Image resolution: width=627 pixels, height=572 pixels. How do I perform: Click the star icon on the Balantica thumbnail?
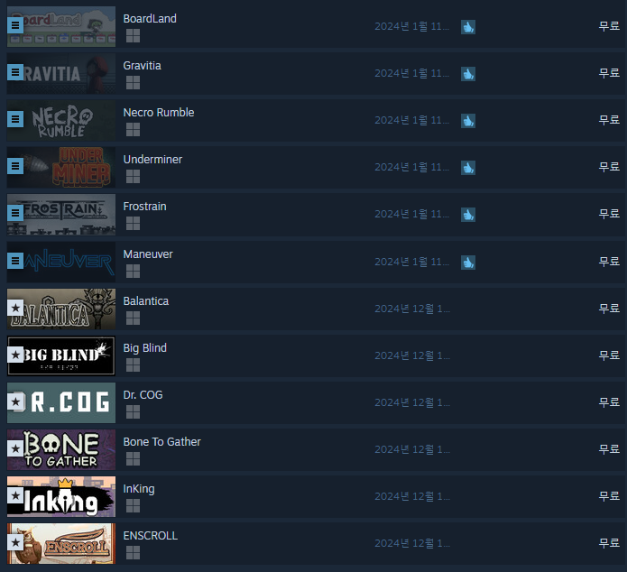[x=15, y=308]
